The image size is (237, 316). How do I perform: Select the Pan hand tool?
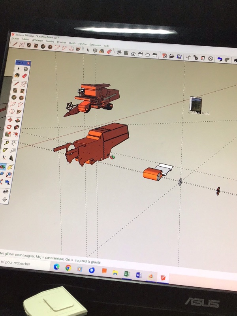pyautogui.click(x=10, y=167)
